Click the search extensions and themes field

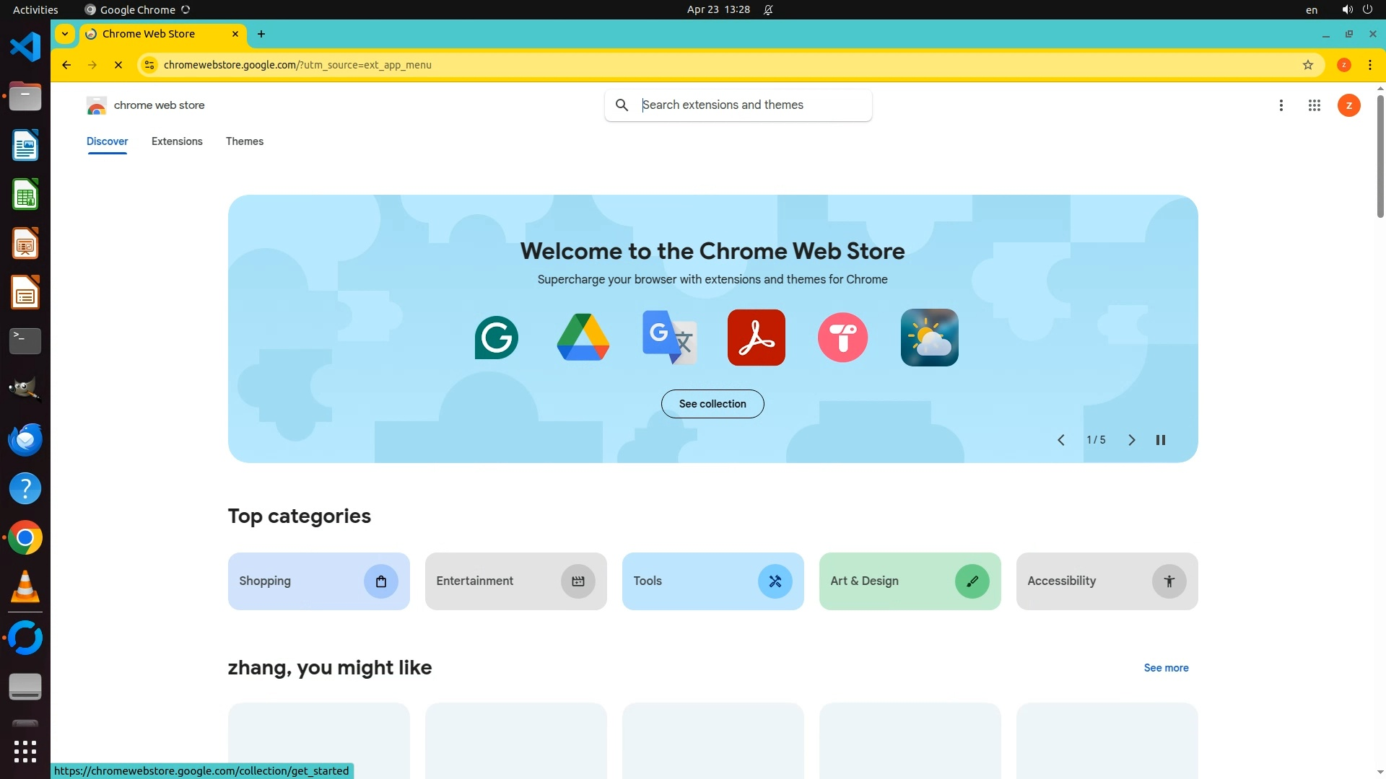click(x=751, y=105)
